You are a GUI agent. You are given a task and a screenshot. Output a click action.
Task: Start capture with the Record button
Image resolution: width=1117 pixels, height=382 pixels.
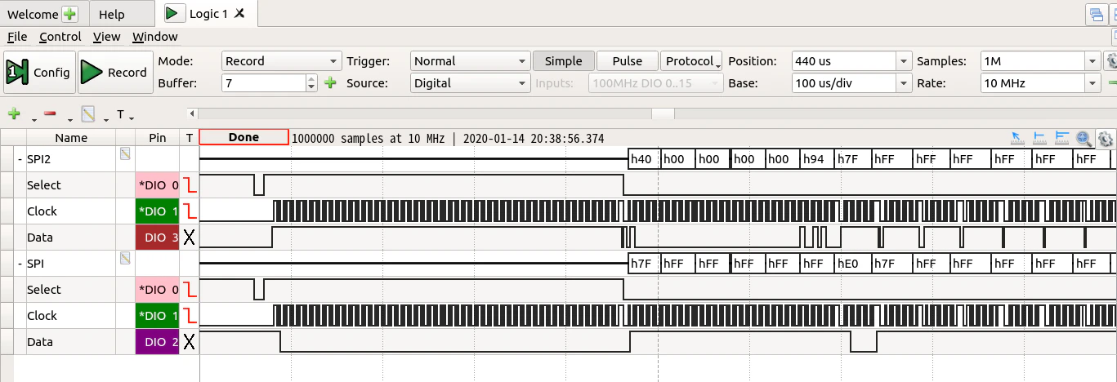point(115,73)
